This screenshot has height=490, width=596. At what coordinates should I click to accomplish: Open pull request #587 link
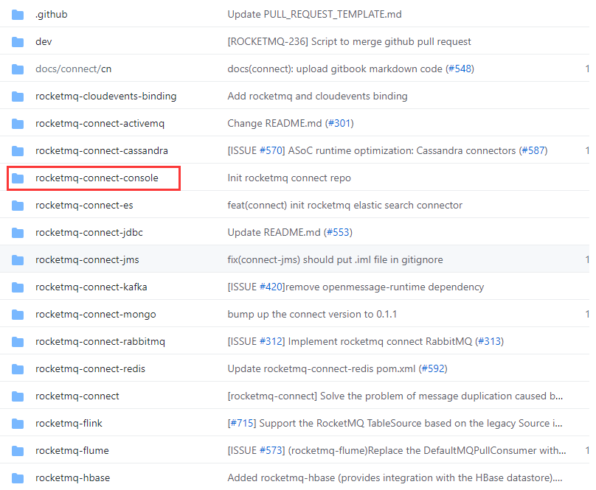533,151
